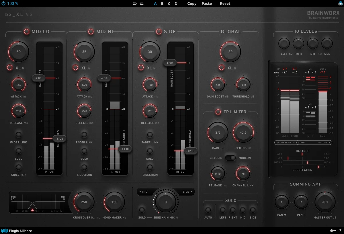Screen dimensions: 344x234
Task: Click the 100 % zoom value
Action: pyautogui.click(x=13, y=4)
